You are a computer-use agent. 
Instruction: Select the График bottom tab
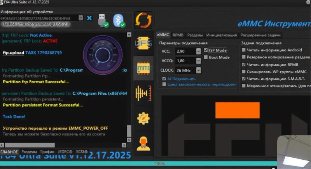tap(47, 152)
